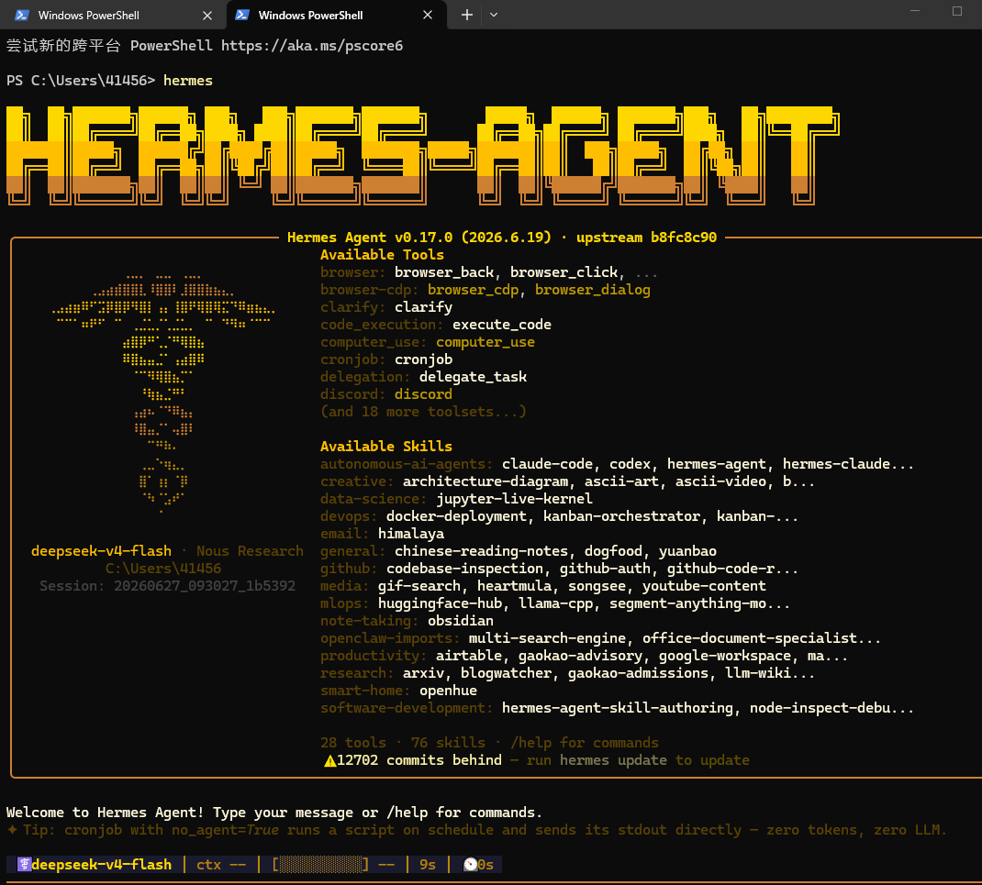Click the context usage bar in the status line
This screenshot has height=885, width=982.
pyautogui.click(x=320, y=864)
